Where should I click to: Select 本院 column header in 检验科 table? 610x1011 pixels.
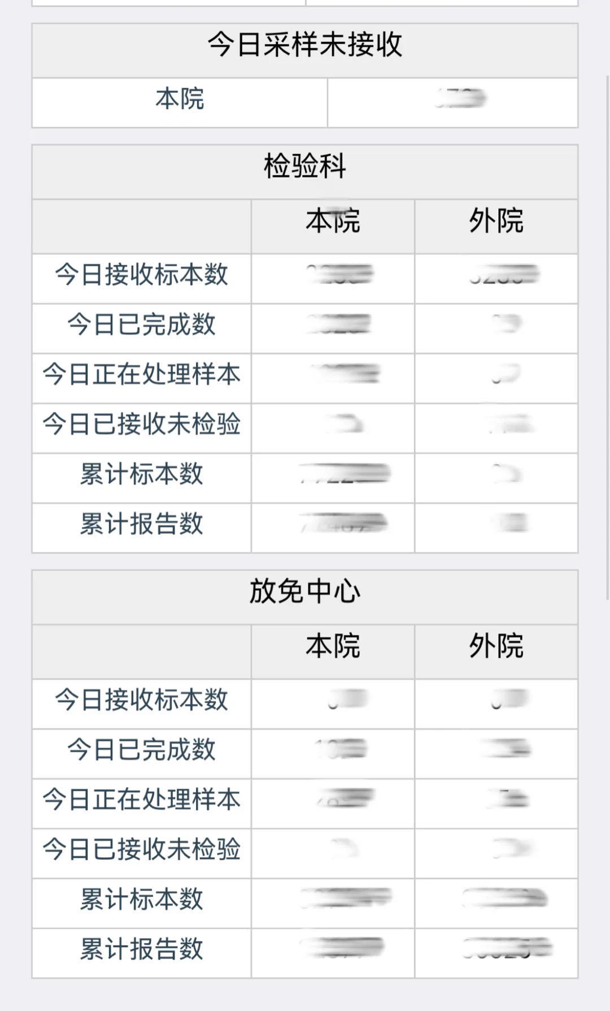[x=333, y=221]
